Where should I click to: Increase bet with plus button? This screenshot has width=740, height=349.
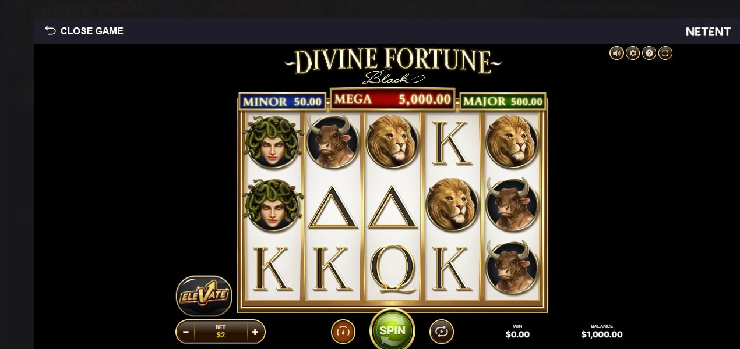[x=255, y=332]
